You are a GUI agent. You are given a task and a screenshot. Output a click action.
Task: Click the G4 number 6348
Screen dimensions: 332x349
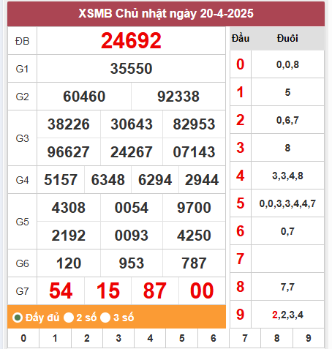(108, 180)
